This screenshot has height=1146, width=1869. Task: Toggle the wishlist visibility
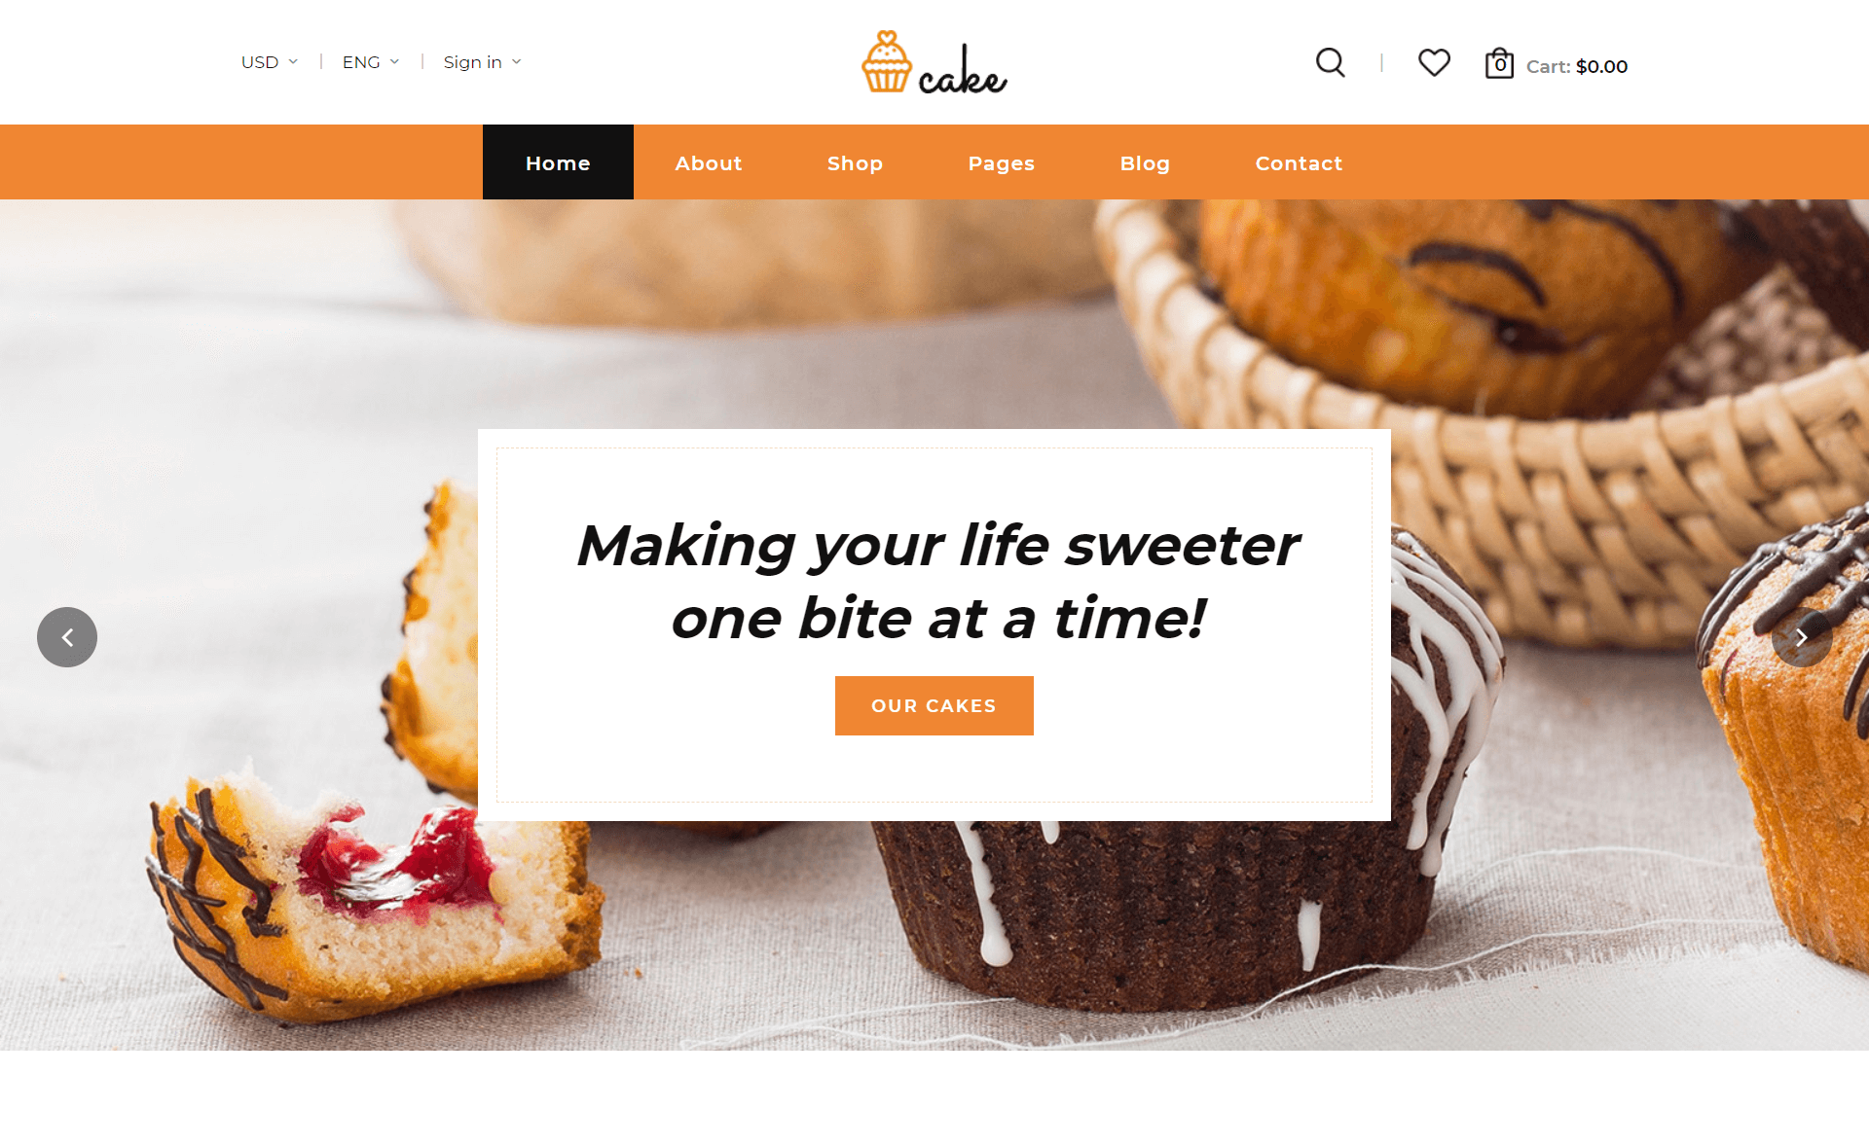click(x=1434, y=62)
